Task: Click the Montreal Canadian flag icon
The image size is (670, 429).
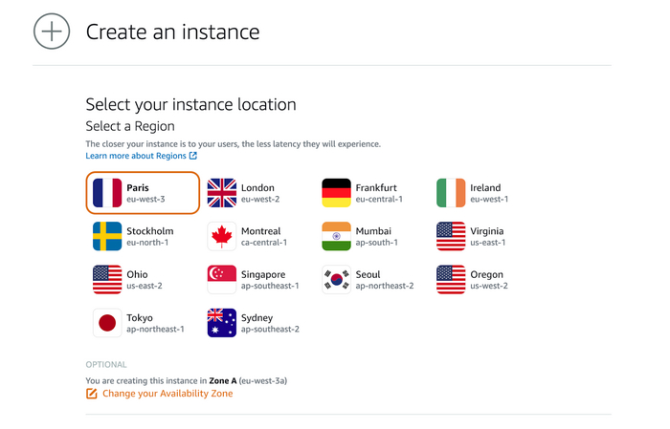Action: point(222,236)
